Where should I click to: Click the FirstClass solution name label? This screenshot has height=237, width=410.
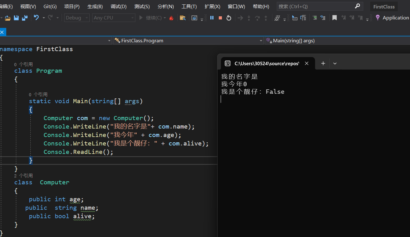click(384, 7)
